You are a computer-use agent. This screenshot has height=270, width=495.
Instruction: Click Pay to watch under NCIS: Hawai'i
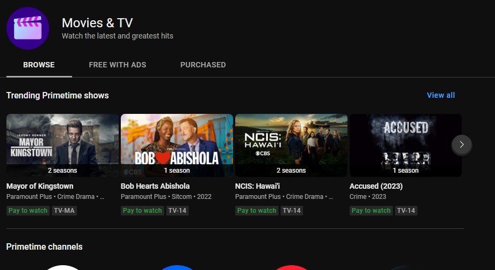pos(257,211)
